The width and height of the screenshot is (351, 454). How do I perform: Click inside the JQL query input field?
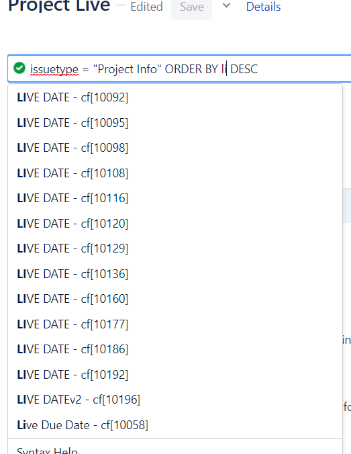[179, 69]
